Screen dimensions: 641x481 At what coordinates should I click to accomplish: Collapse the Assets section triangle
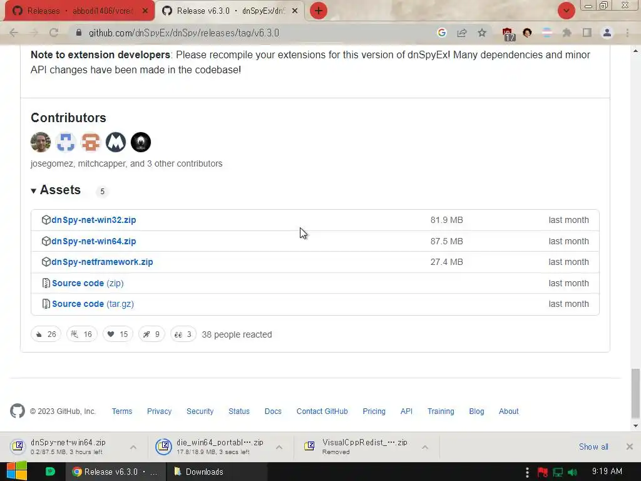point(34,190)
